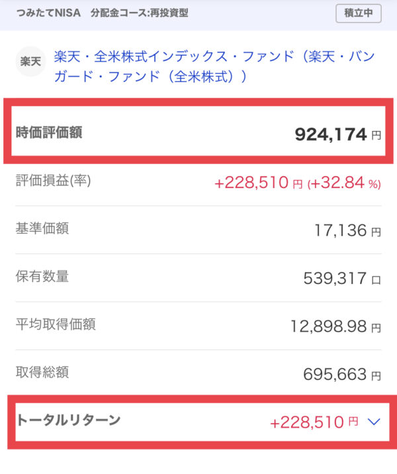This screenshot has width=397, height=474.
Task: Click the 評価損益(率) row label
Action: 53,181
